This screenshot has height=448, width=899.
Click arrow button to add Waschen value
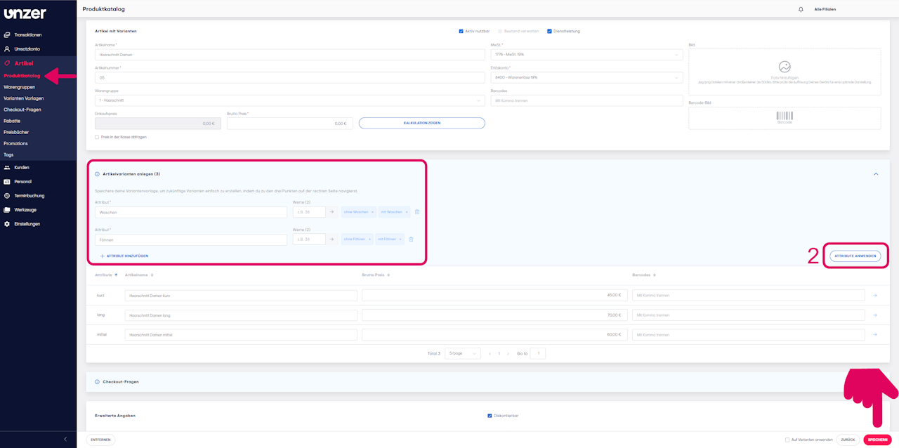click(332, 211)
